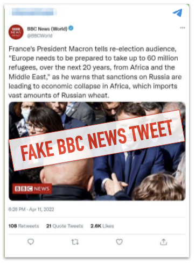Click the retweet arrows icon

[75, 242]
